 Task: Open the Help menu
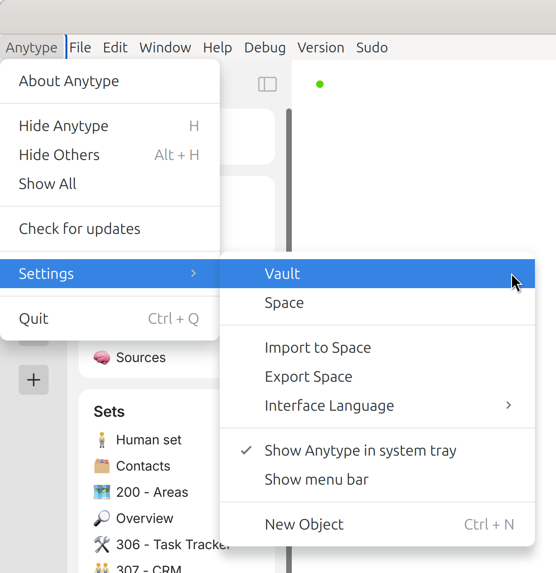[217, 47]
